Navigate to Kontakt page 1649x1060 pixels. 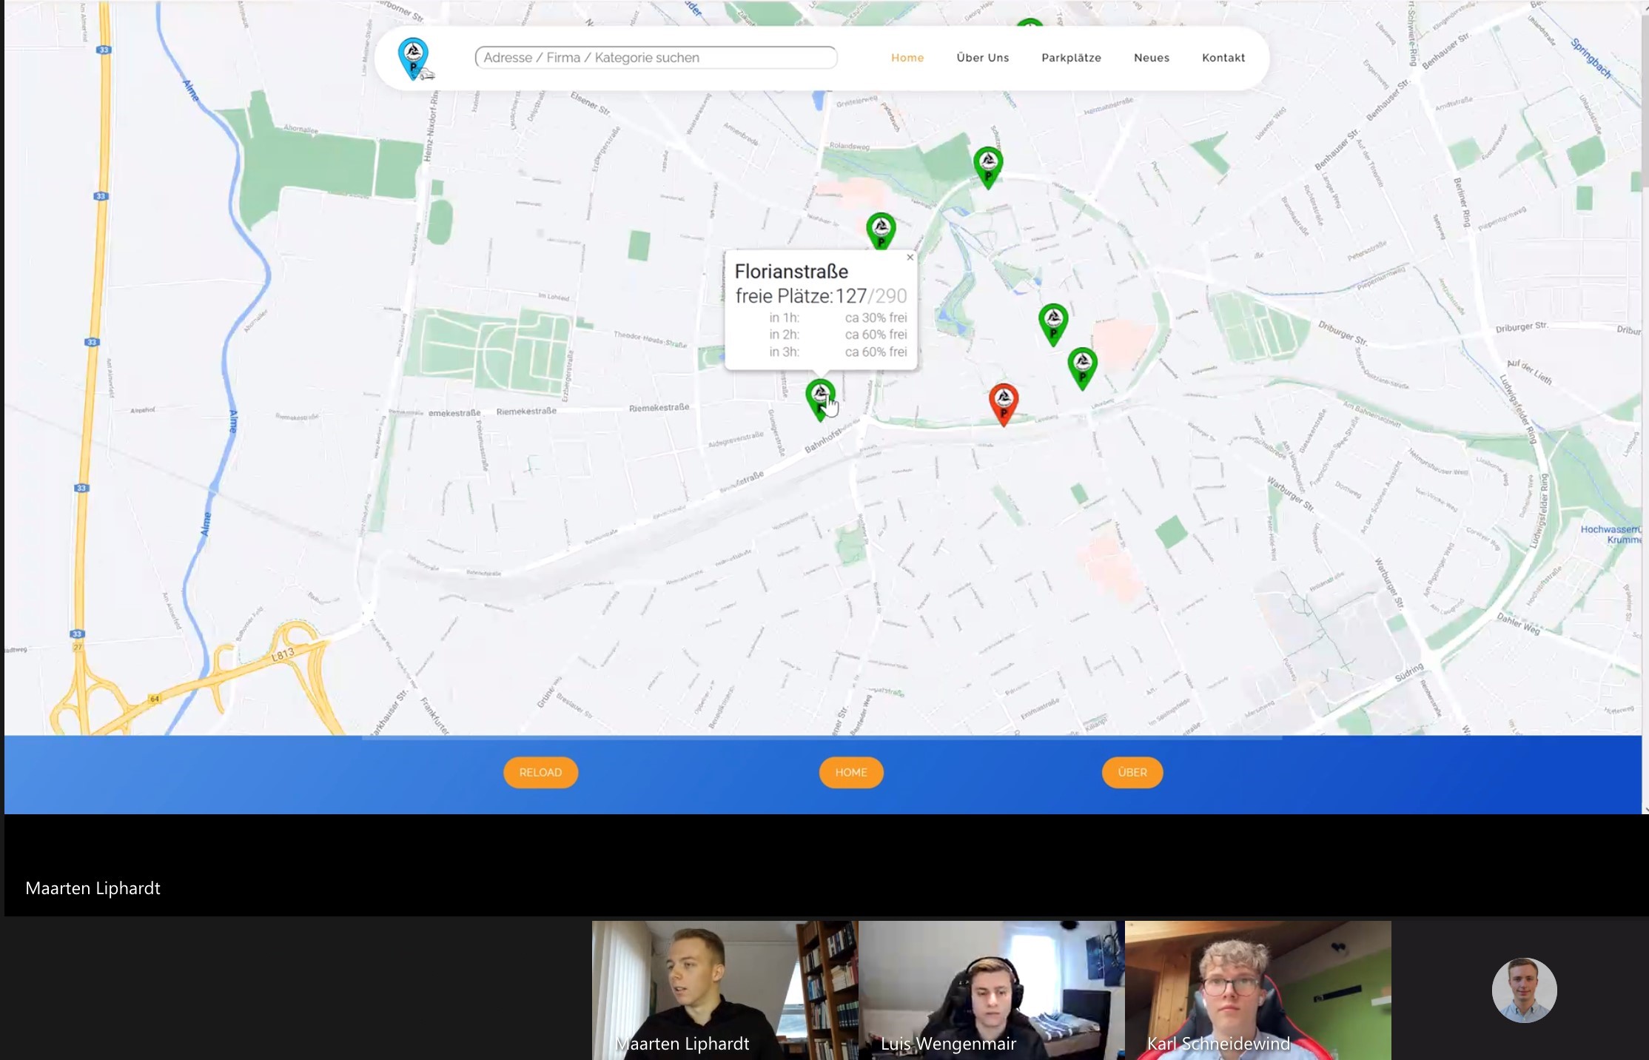point(1223,58)
